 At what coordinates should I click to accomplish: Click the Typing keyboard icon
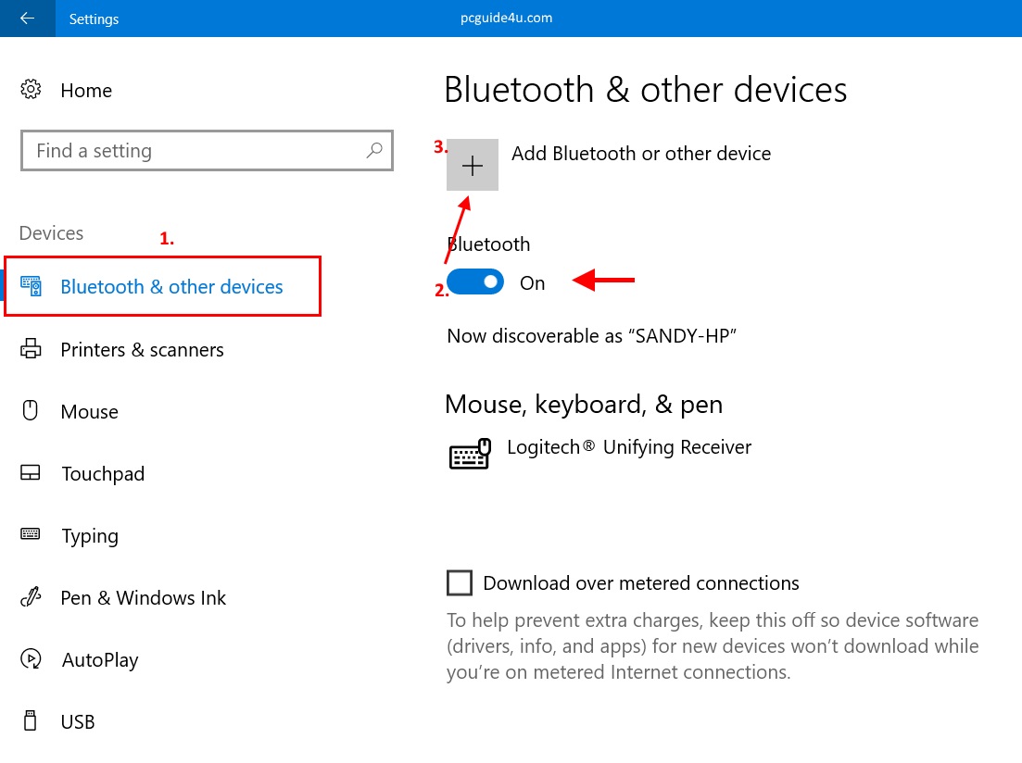pos(31,535)
